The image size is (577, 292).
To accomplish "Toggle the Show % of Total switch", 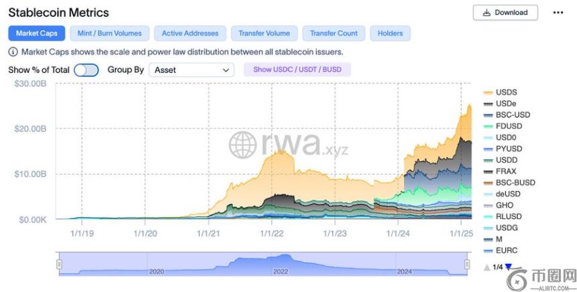I will (86, 70).
